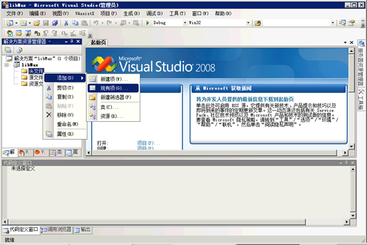Select the 解决方案 "libMax" tree node
The width and height of the screenshot is (367, 245).
point(47,58)
